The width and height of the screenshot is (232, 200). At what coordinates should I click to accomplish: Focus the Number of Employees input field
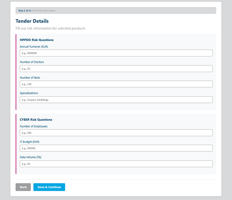click(116, 133)
